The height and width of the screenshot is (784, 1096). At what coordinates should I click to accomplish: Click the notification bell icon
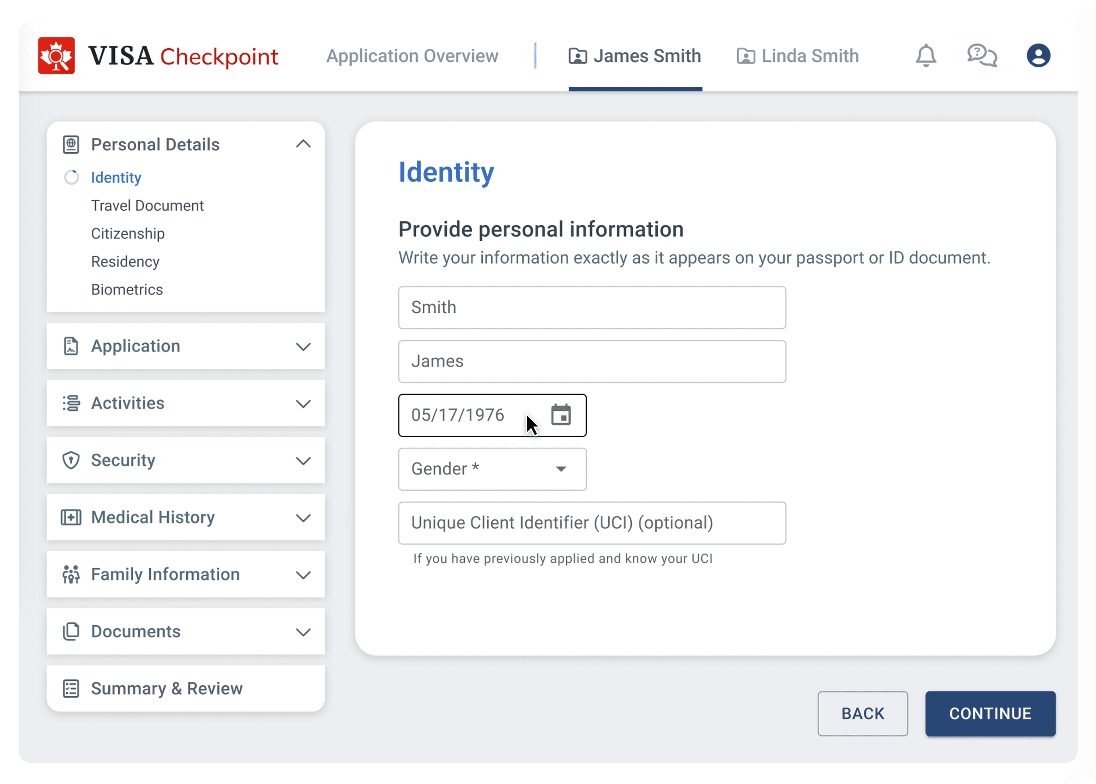tap(926, 55)
